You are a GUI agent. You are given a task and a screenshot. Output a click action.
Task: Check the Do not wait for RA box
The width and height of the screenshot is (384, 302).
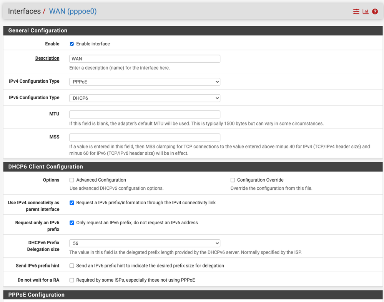72,280
